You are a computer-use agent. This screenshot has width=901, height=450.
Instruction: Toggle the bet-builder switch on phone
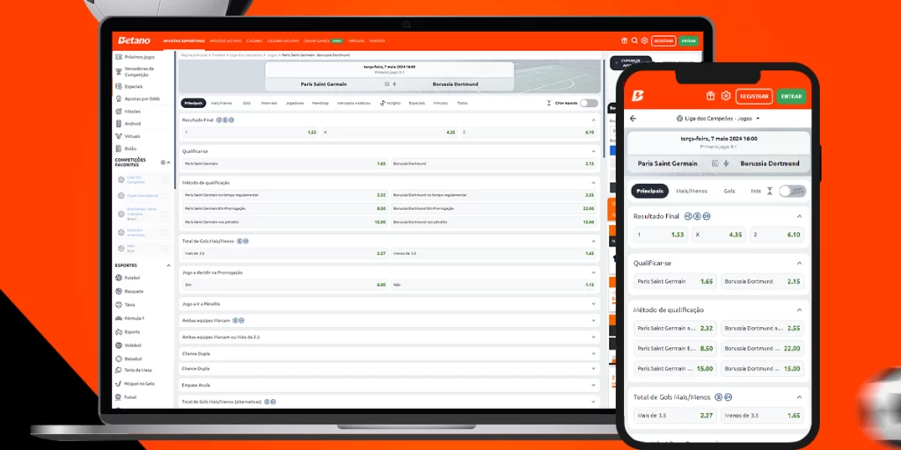coord(793,191)
